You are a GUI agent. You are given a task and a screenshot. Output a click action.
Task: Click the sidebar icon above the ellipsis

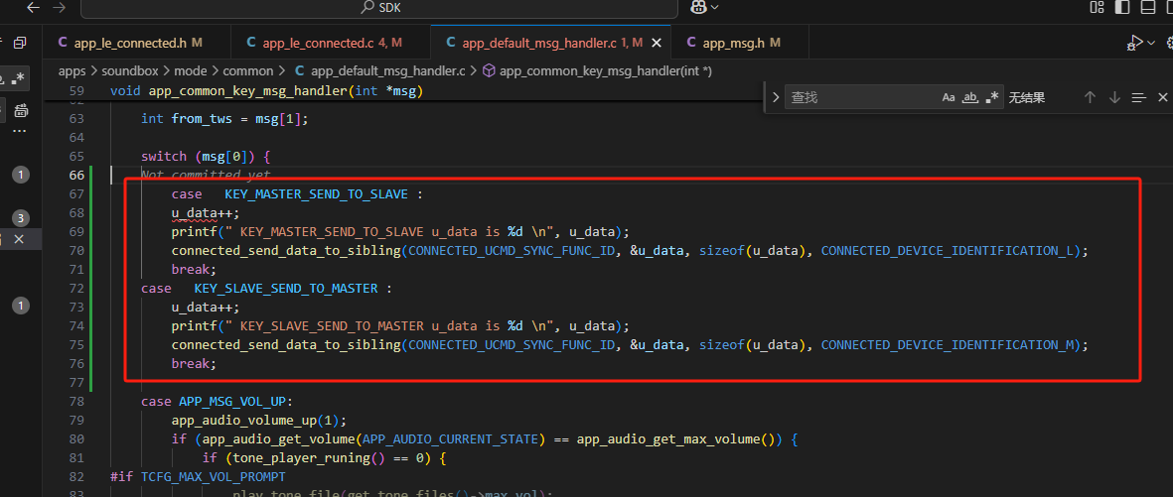20,111
